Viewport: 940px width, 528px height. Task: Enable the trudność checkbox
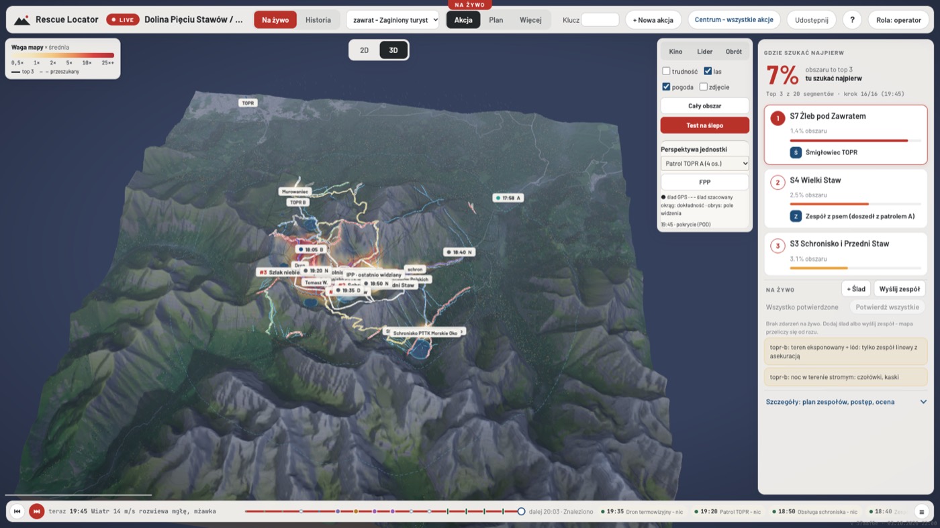[x=666, y=71]
